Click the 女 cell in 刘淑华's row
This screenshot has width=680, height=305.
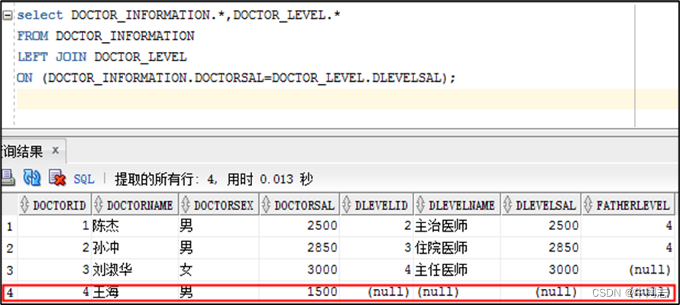coord(219,270)
